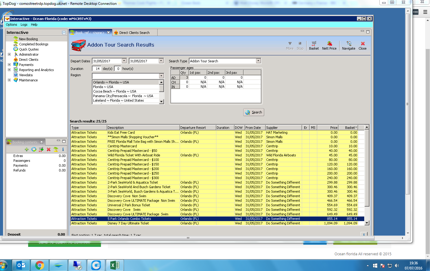Open the Basket toolbar icon
The width and height of the screenshot is (430, 271).
click(x=314, y=45)
